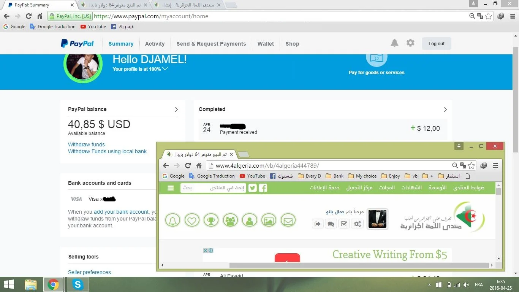Open the Seller preferences link
This screenshot has height=292, width=519.
pyautogui.click(x=89, y=272)
